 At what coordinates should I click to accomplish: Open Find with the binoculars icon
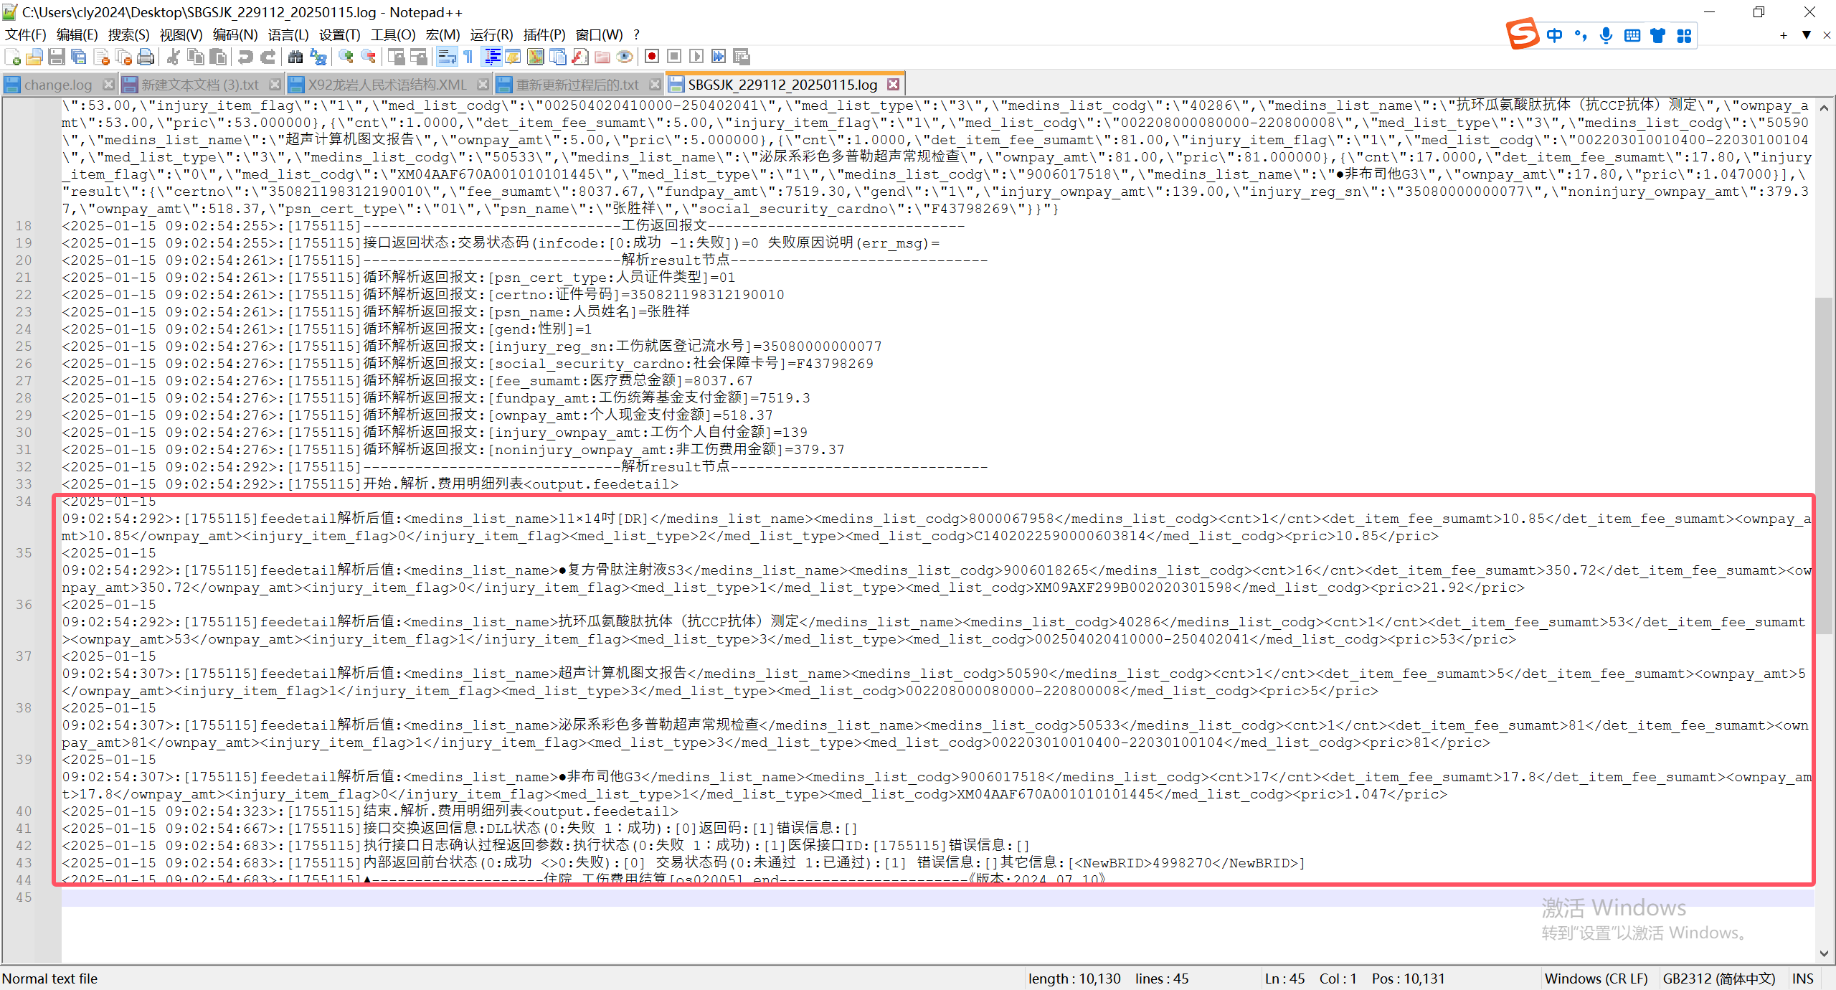click(295, 57)
